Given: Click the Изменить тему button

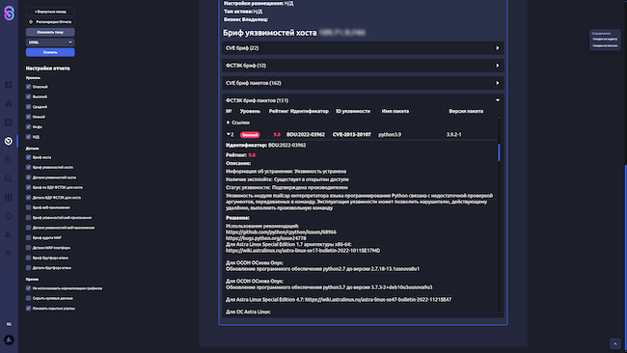Looking at the screenshot, I should pyautogui.click(x=50, y=32).
